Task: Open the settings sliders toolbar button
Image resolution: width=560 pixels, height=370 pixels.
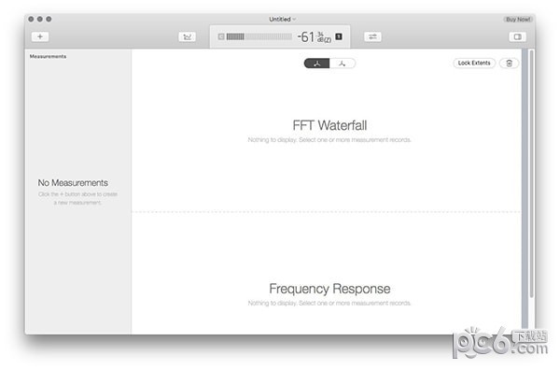Action: 372,36
